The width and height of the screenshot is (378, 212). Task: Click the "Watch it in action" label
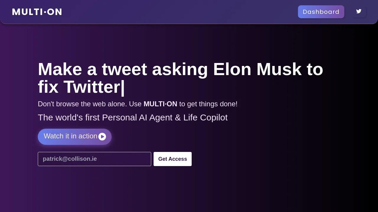click(70, 136)
